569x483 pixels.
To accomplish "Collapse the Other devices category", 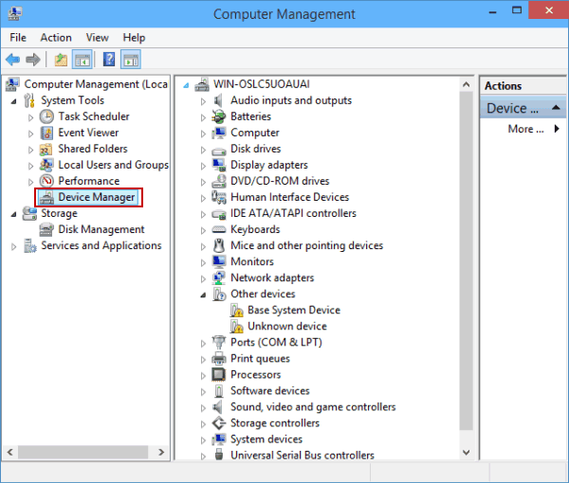I will point(203,295).
